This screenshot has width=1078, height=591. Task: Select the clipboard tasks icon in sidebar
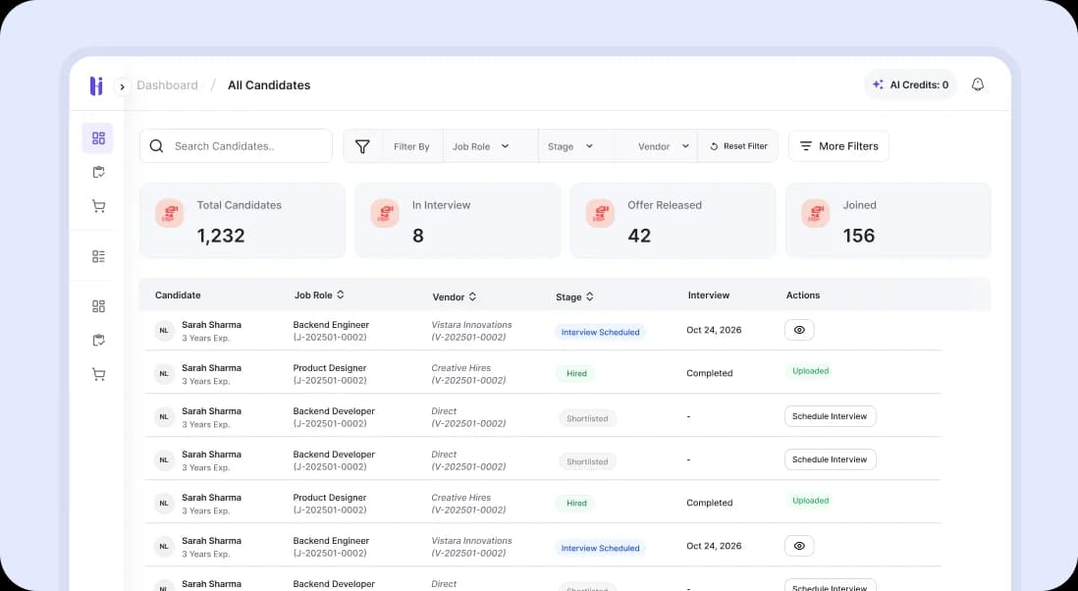click(x=97, y=172)
